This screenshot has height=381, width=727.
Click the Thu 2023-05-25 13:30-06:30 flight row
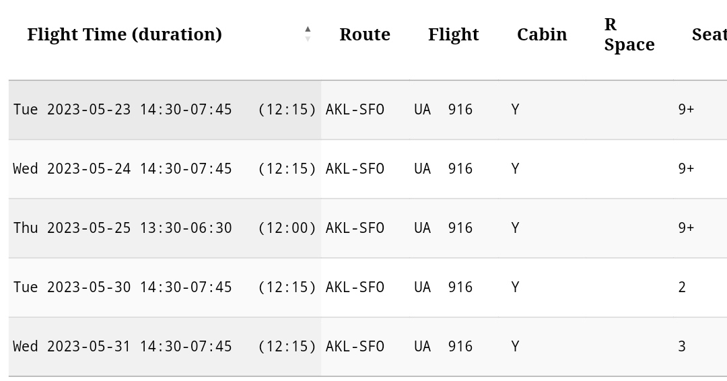pos(123,228)
